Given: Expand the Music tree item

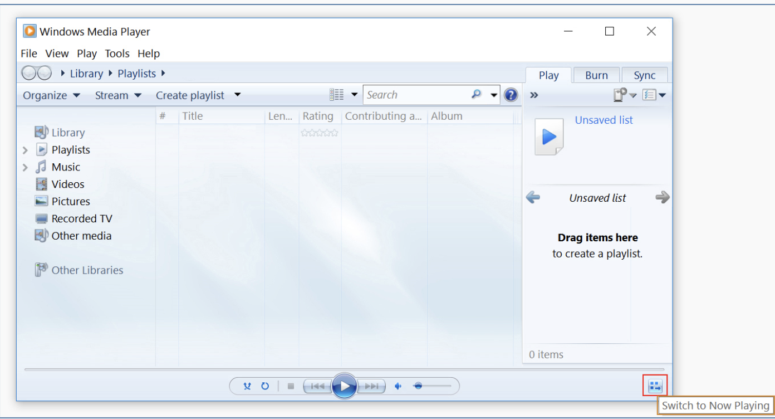Looking at the screenshot, I should (25, 167).
